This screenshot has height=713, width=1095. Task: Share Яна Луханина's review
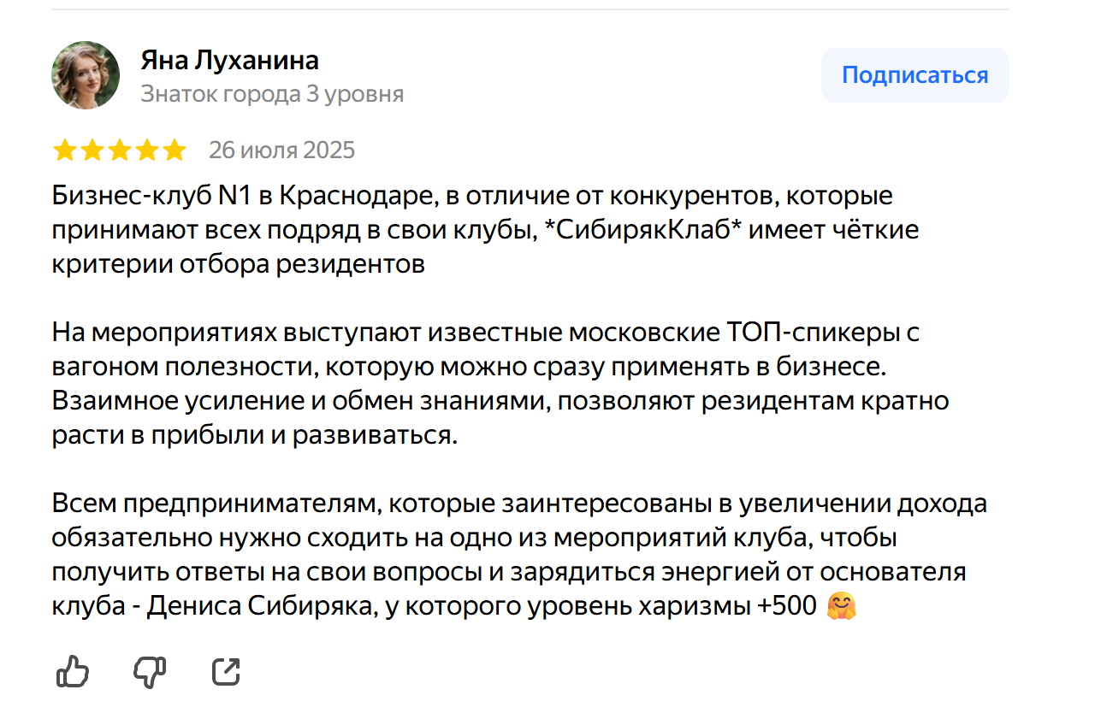click(226, 672)
